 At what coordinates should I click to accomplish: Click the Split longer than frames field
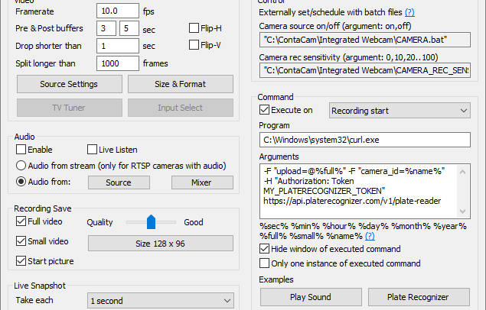click(117, 63)
